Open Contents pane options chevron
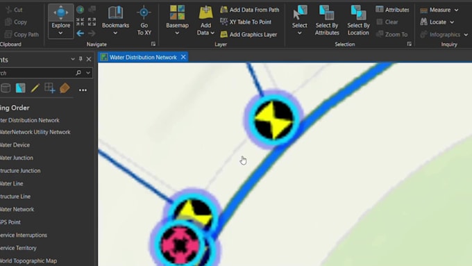The image size is (472, 266). click(x=73, y=59)
